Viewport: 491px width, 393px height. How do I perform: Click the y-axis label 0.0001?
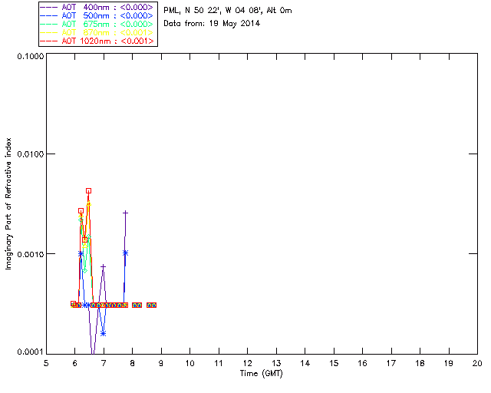click(30, 352)
